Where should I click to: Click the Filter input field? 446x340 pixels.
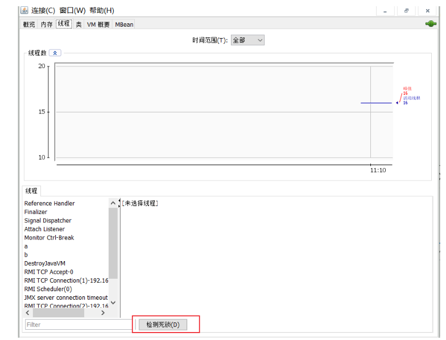(x=79, y=325)
